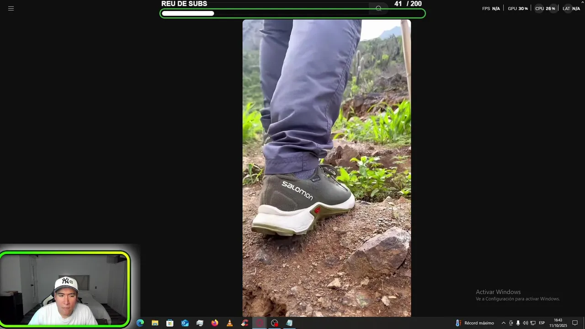Open the clock showing 16:43
The image size is (585, 329).
point(558,323)
